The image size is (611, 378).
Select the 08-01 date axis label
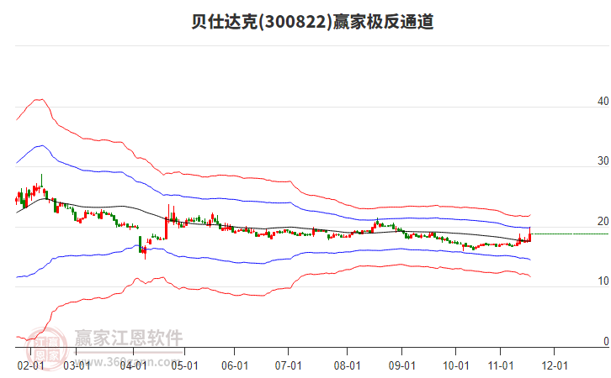[348, 365]
